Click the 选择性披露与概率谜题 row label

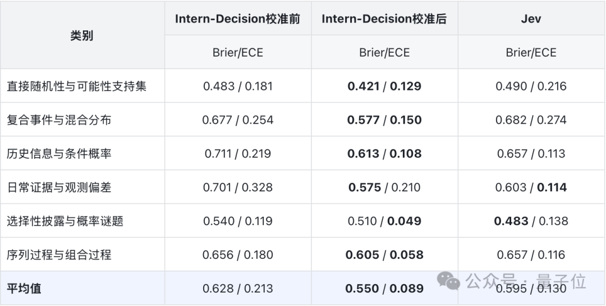(65, 221)
